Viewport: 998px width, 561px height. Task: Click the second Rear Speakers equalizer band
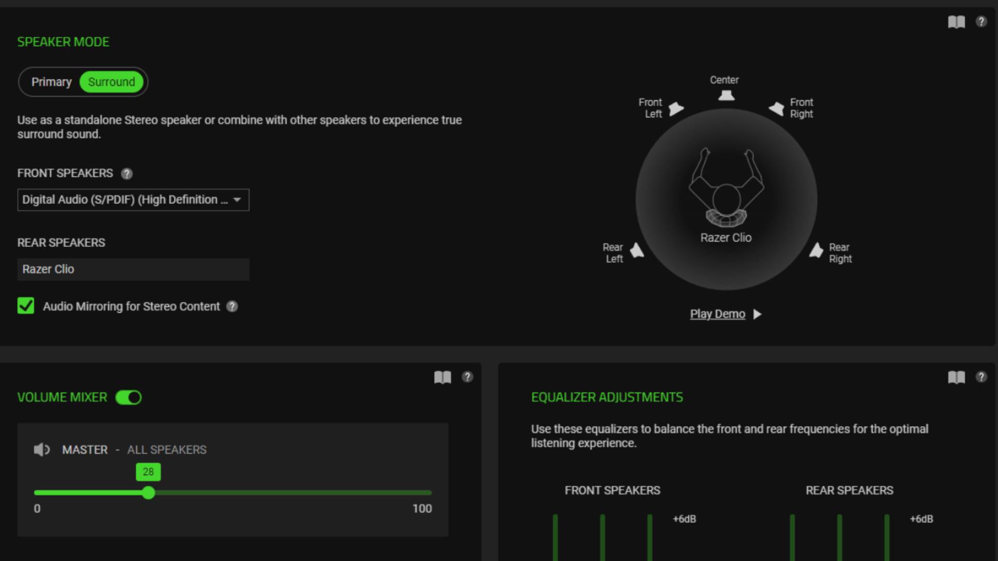tap(839, 537)
